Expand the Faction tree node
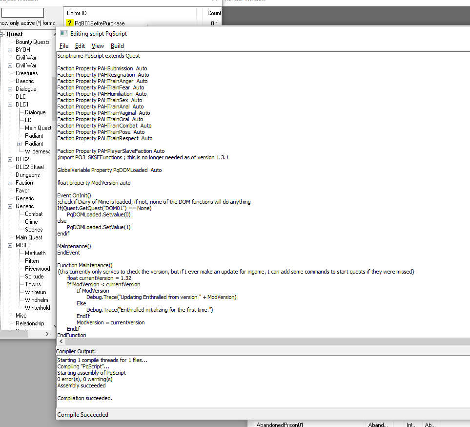Viewport: 470px width, 427px height. (10, 183)
